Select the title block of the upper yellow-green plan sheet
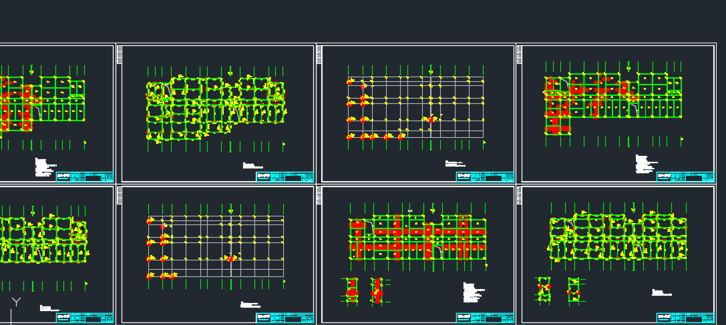Image resolution: width=726 pixels, height=325 pixels. pyautogui.click(x=285, y=176)
